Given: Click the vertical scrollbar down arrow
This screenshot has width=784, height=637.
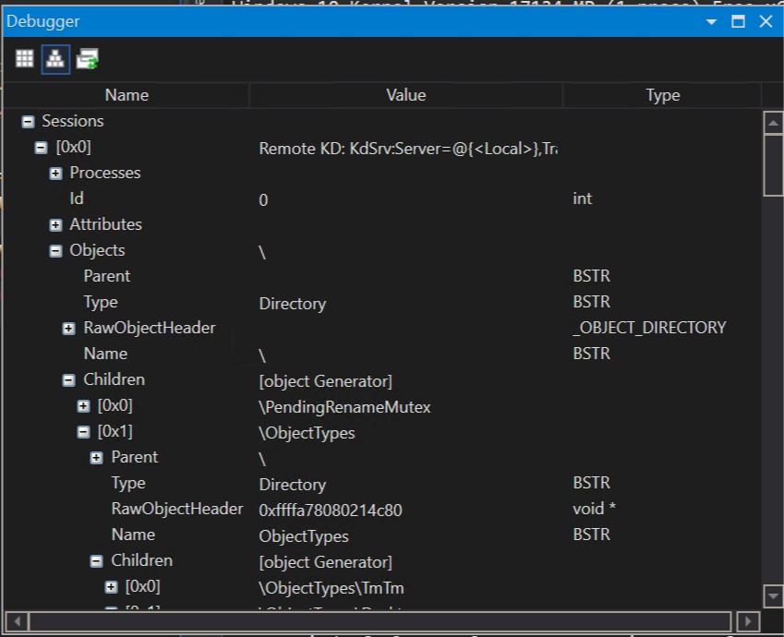Looking at the screenshot, I should tap(774, 597).
